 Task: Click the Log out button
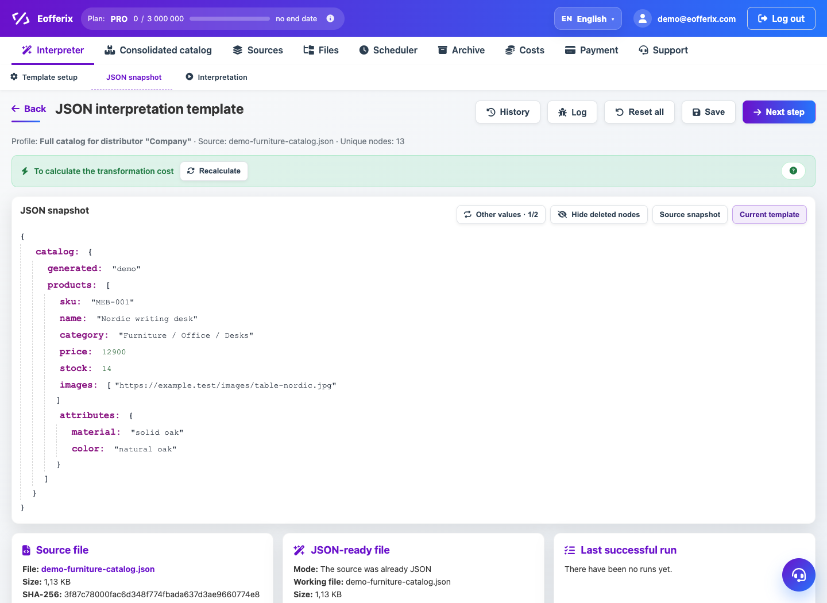coord(781,18)
